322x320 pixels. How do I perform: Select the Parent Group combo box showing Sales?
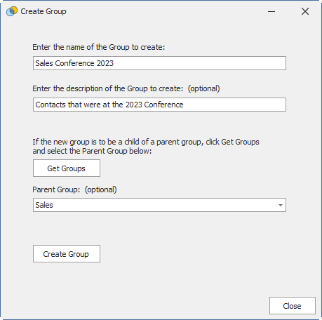pos(159,205)
